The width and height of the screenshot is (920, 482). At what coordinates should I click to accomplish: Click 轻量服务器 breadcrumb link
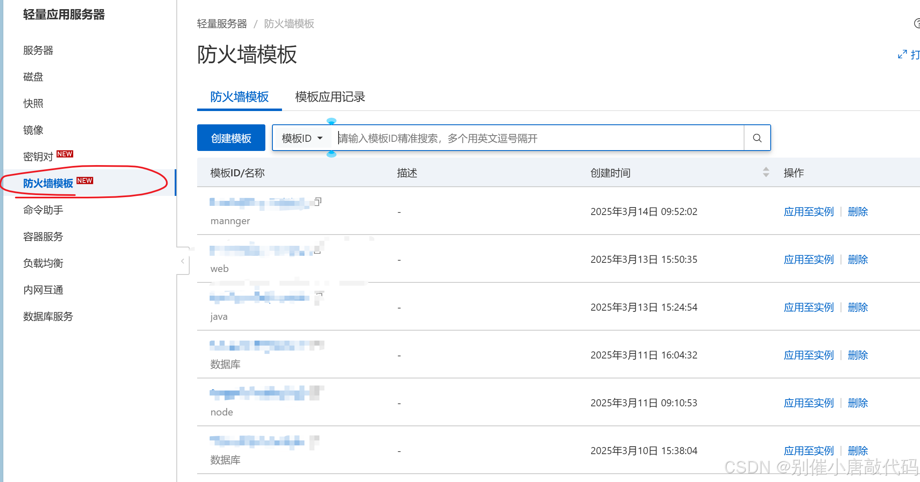(x=222, y=24)
